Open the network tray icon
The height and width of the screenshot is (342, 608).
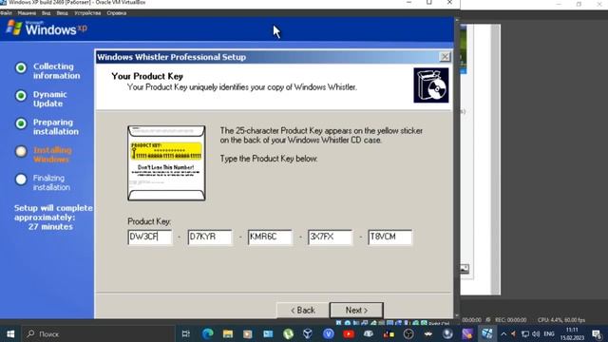pyautogui.click(x=525, y=333)
